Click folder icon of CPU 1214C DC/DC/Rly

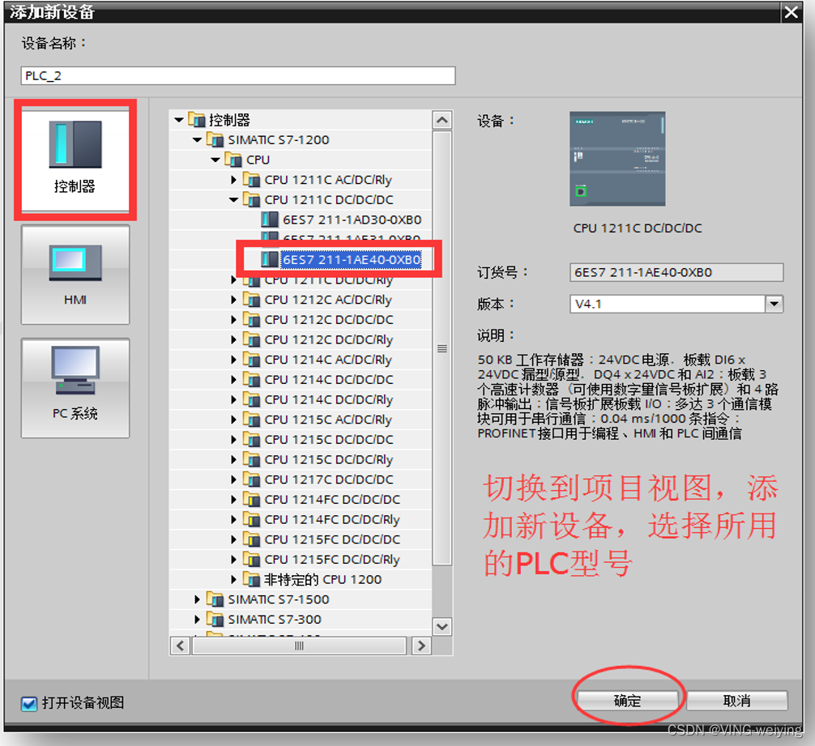(252, 399)
